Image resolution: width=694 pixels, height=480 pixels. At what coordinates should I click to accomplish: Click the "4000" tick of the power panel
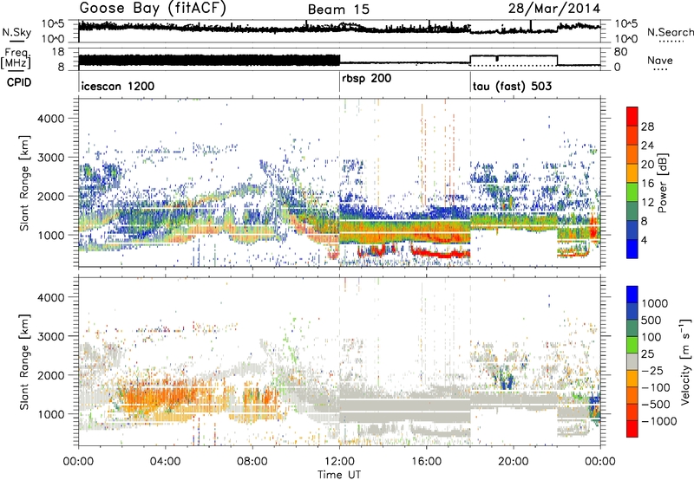click(50, 119)
